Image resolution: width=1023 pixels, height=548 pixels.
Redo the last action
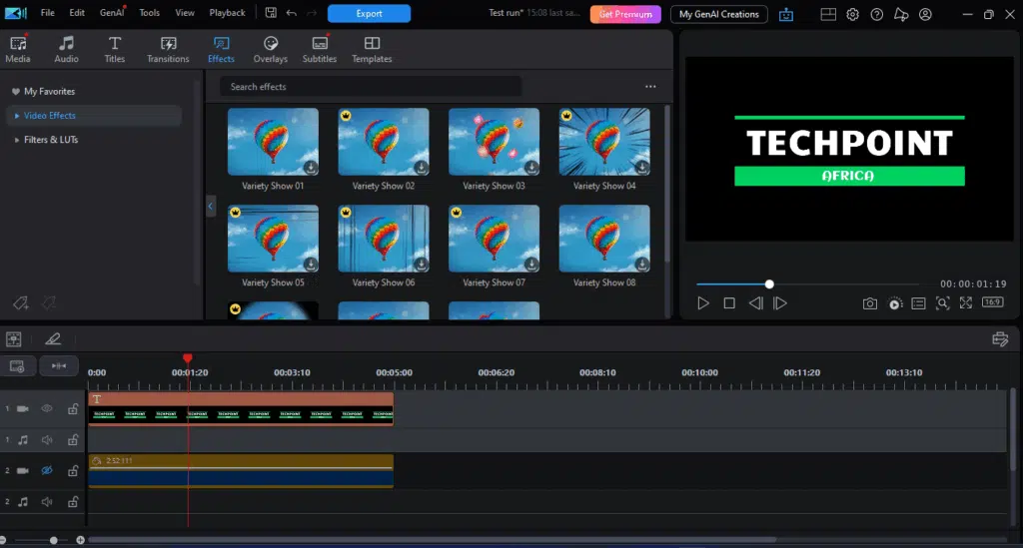pos(312,13)
